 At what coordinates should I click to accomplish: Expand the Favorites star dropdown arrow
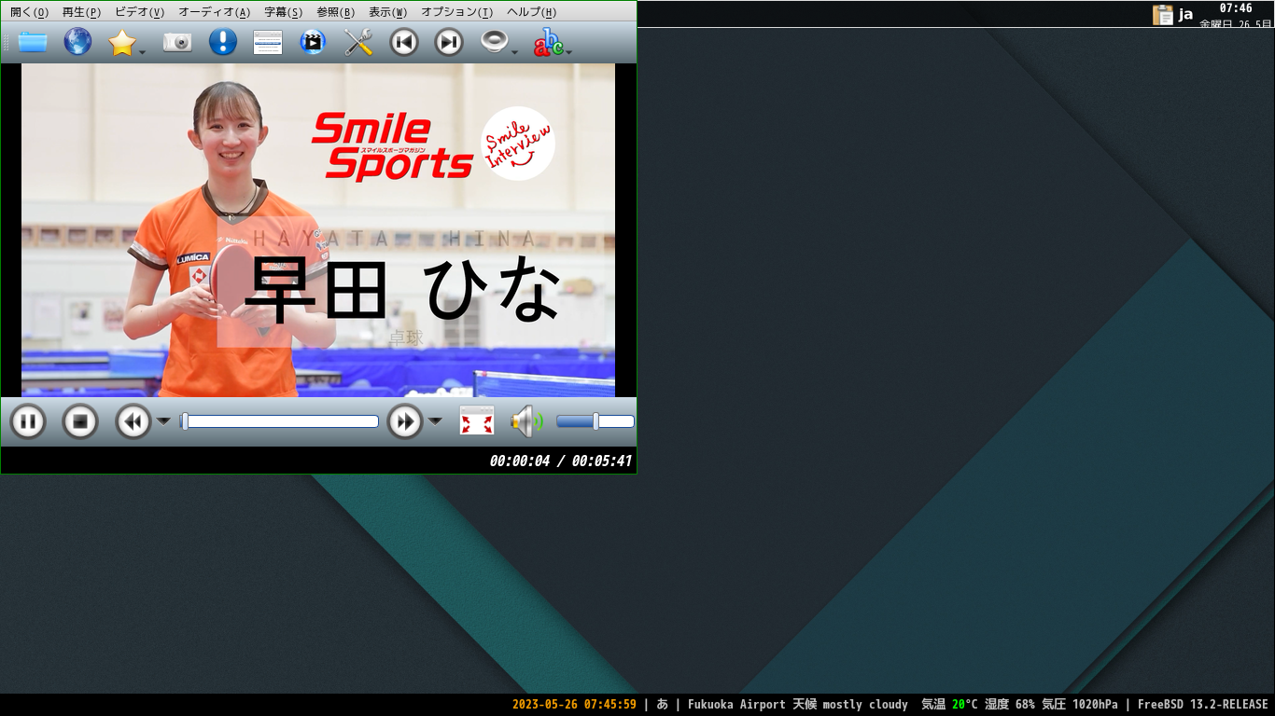click(143, 52)
